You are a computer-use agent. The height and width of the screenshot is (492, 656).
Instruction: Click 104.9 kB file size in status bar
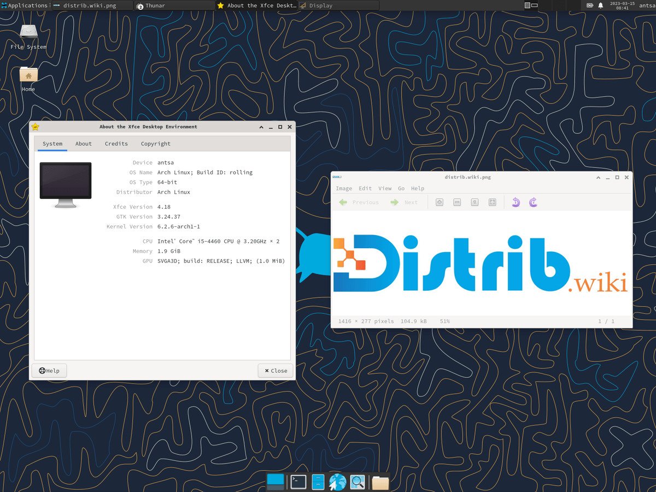click(414, 321)
